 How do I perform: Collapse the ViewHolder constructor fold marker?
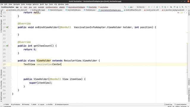click(x=11, y=79)
